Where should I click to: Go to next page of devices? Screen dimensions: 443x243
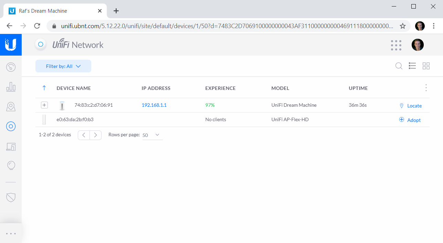tap(96, 135)
